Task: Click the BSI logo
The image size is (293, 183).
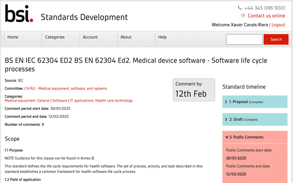Action: pyautogui.click(x=19, y=13)
